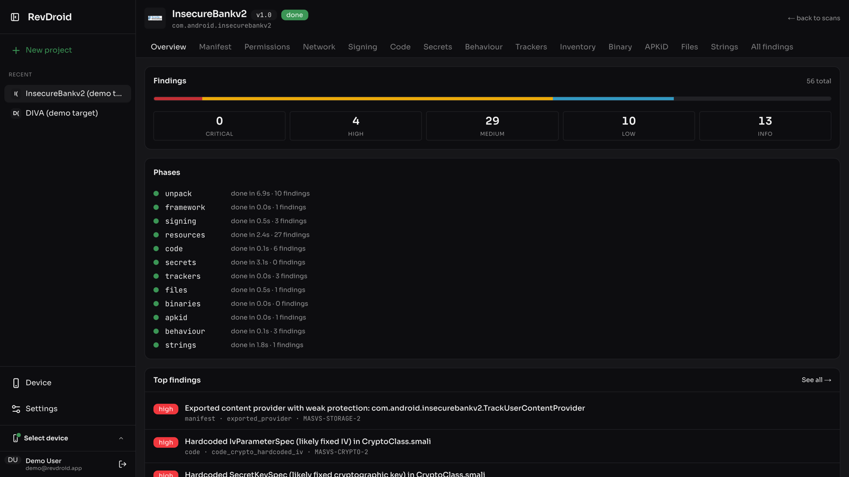Open the Signing tab
This screenshot has width=849, height=477.
pos(362,47)
